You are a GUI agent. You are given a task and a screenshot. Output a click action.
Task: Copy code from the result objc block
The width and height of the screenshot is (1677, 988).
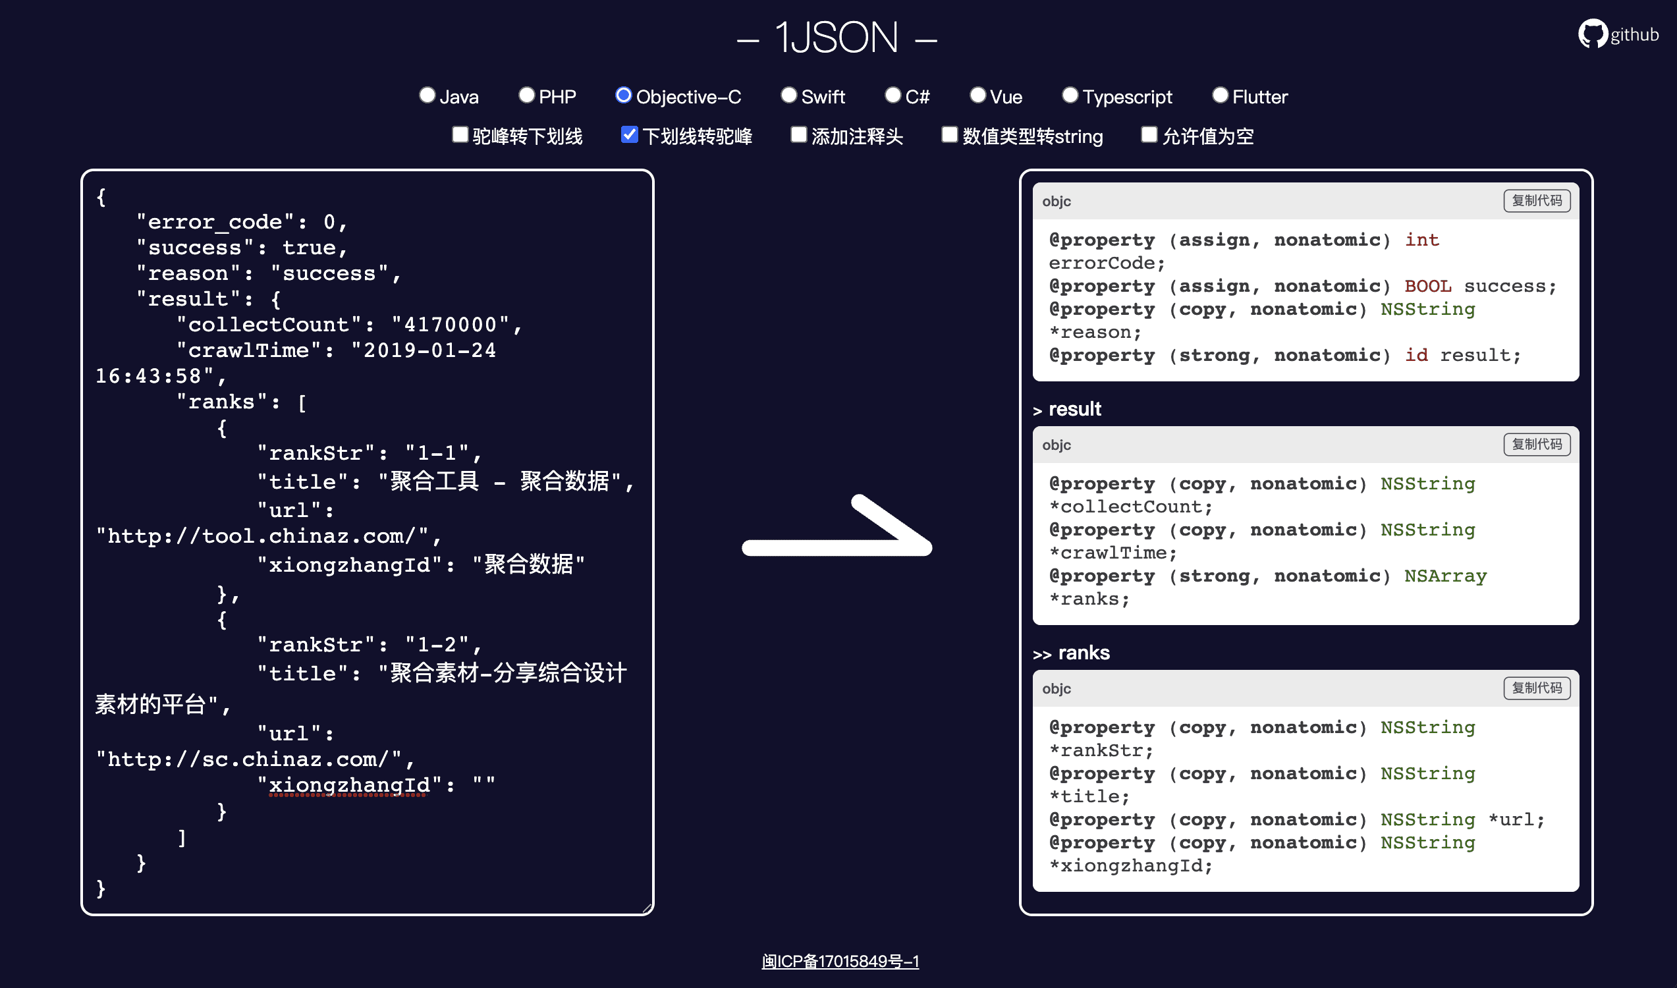coord(1537,445)
